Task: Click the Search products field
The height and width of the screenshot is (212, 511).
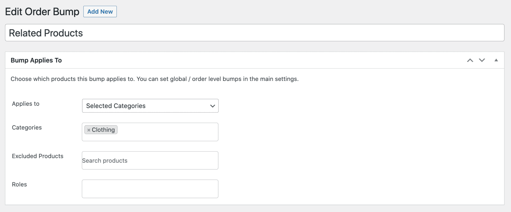Action: click(150, 160)
